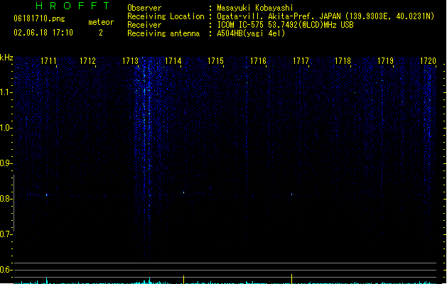The image size is (447, 284).
Task: Click the meteor echo spot near 1714
Action: click(x=183, y=192)
